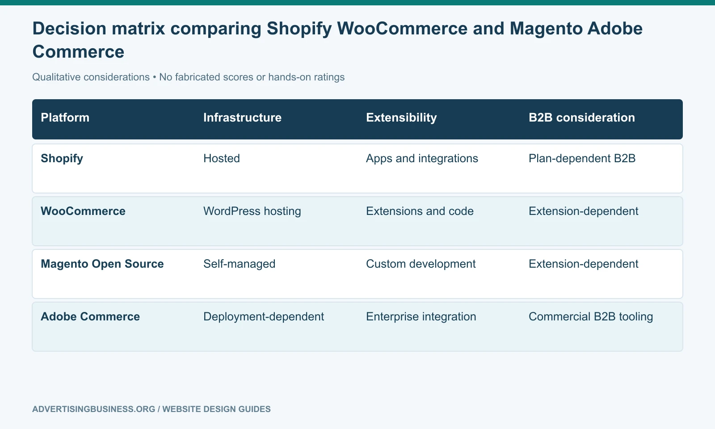Click the Qualitative considerations subtitle
Screen dimensions: 715x429
pos(188,77)
